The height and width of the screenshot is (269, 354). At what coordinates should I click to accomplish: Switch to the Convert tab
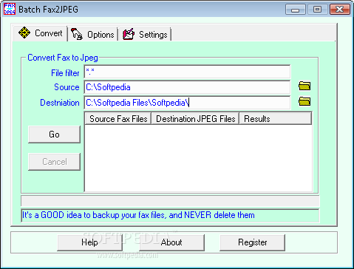point(41,33)
